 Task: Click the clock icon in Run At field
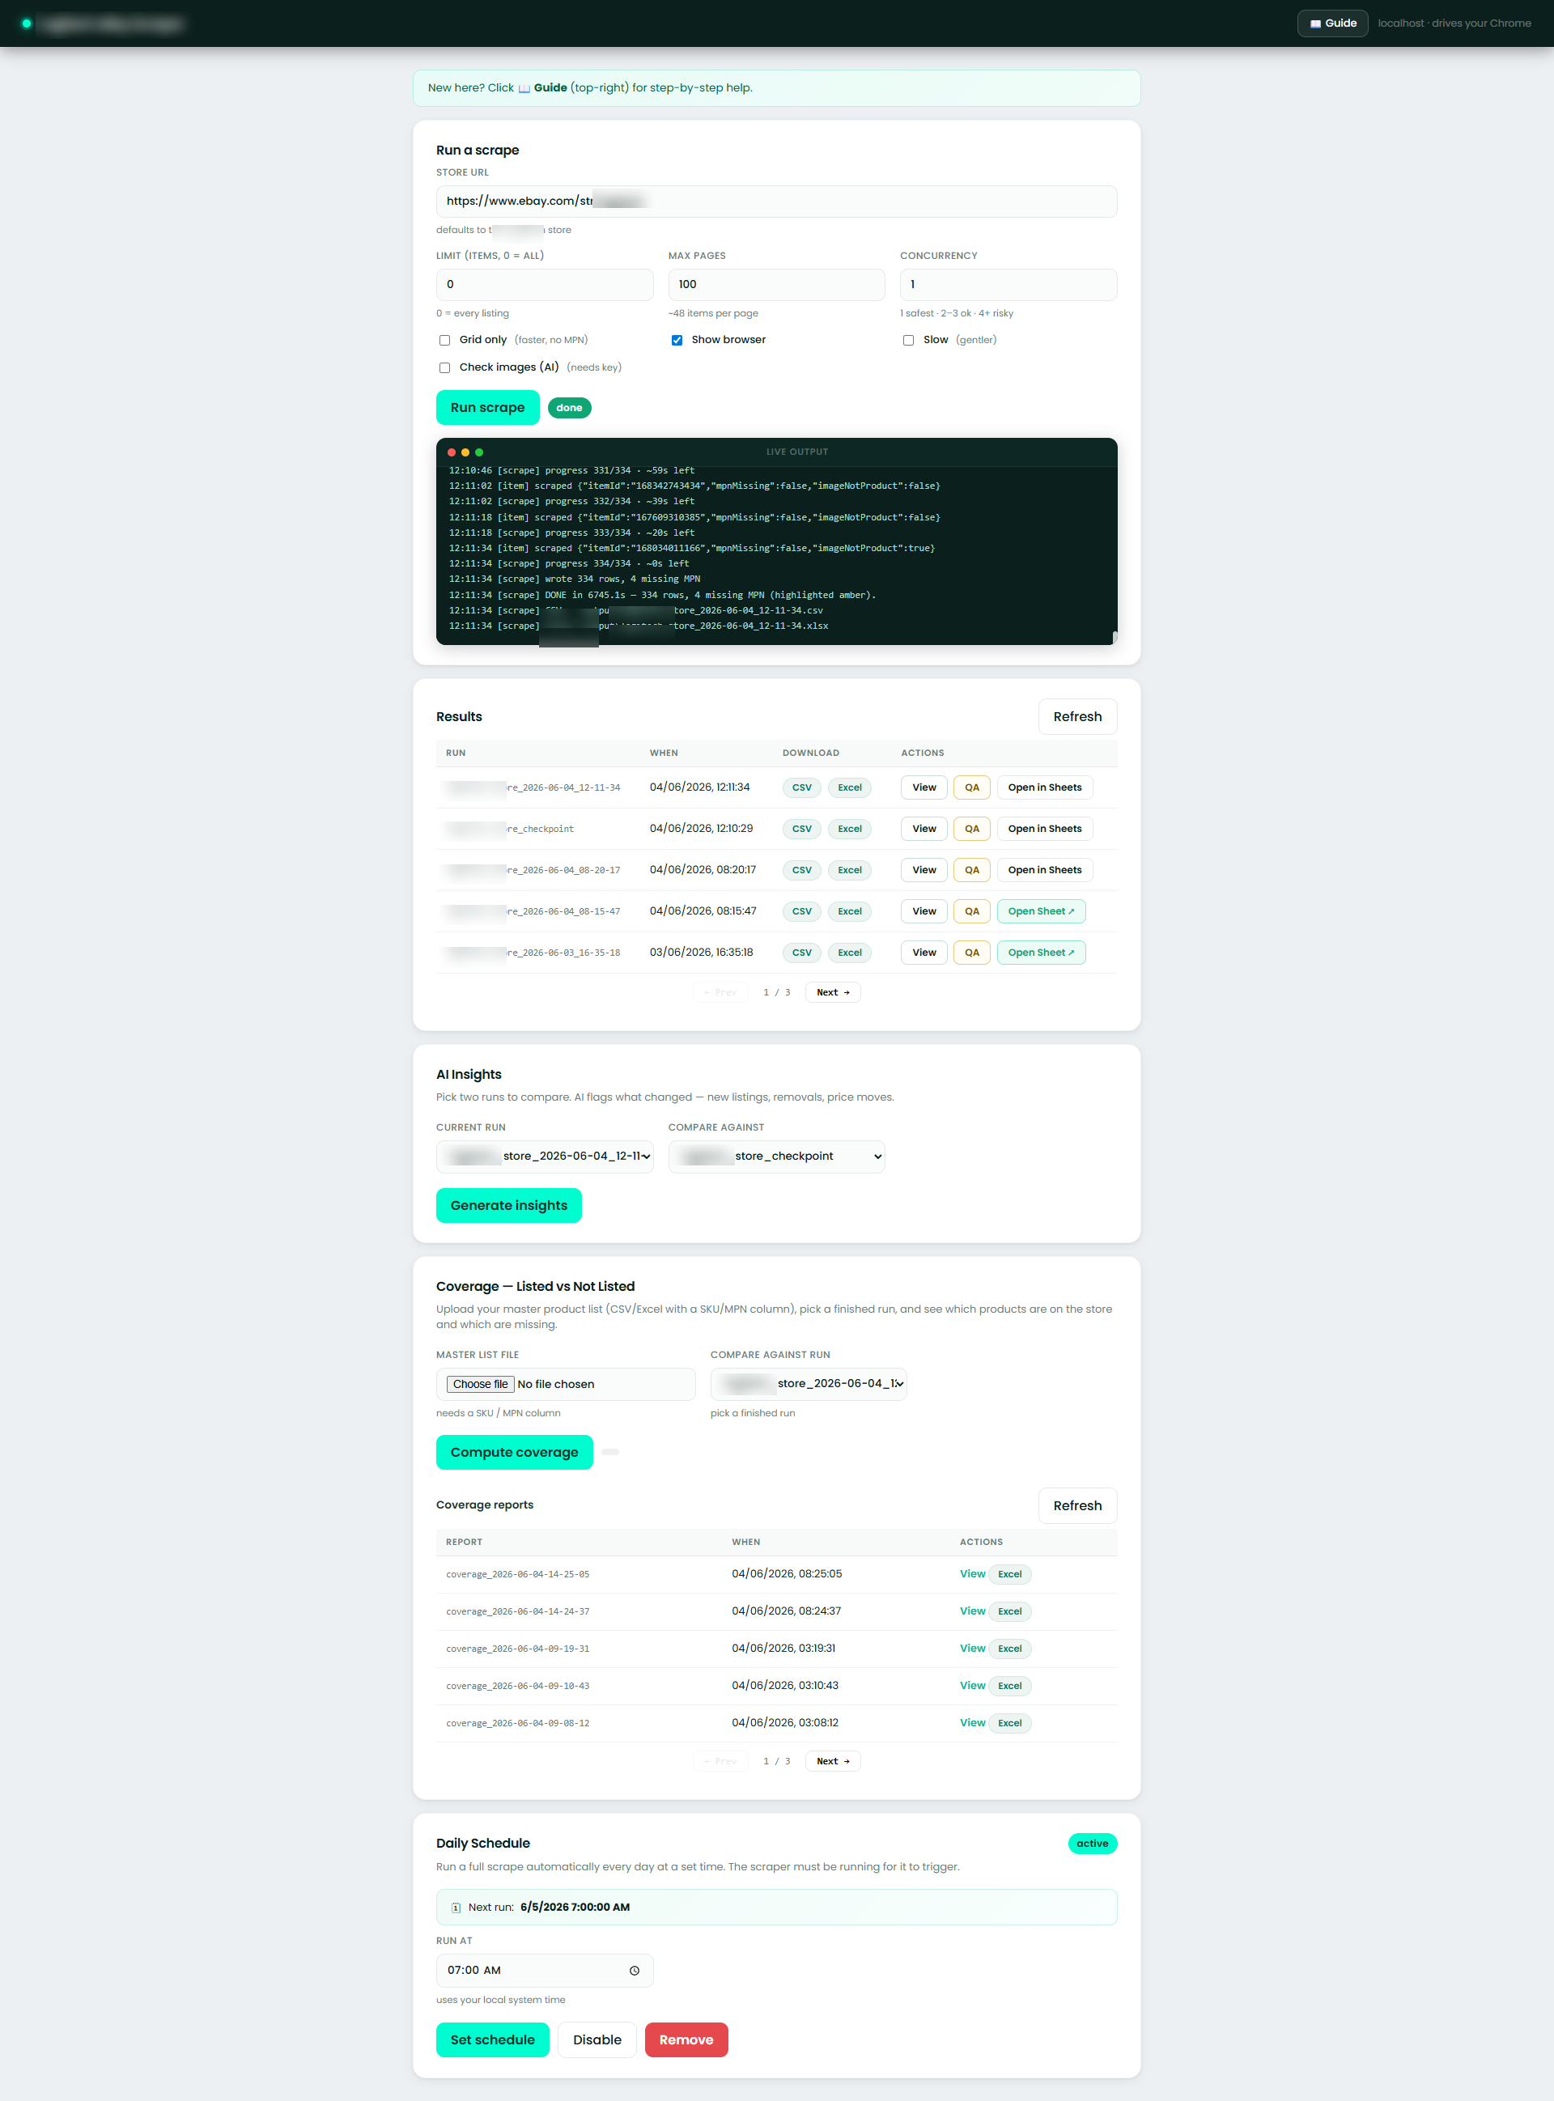coord(634,1970)
